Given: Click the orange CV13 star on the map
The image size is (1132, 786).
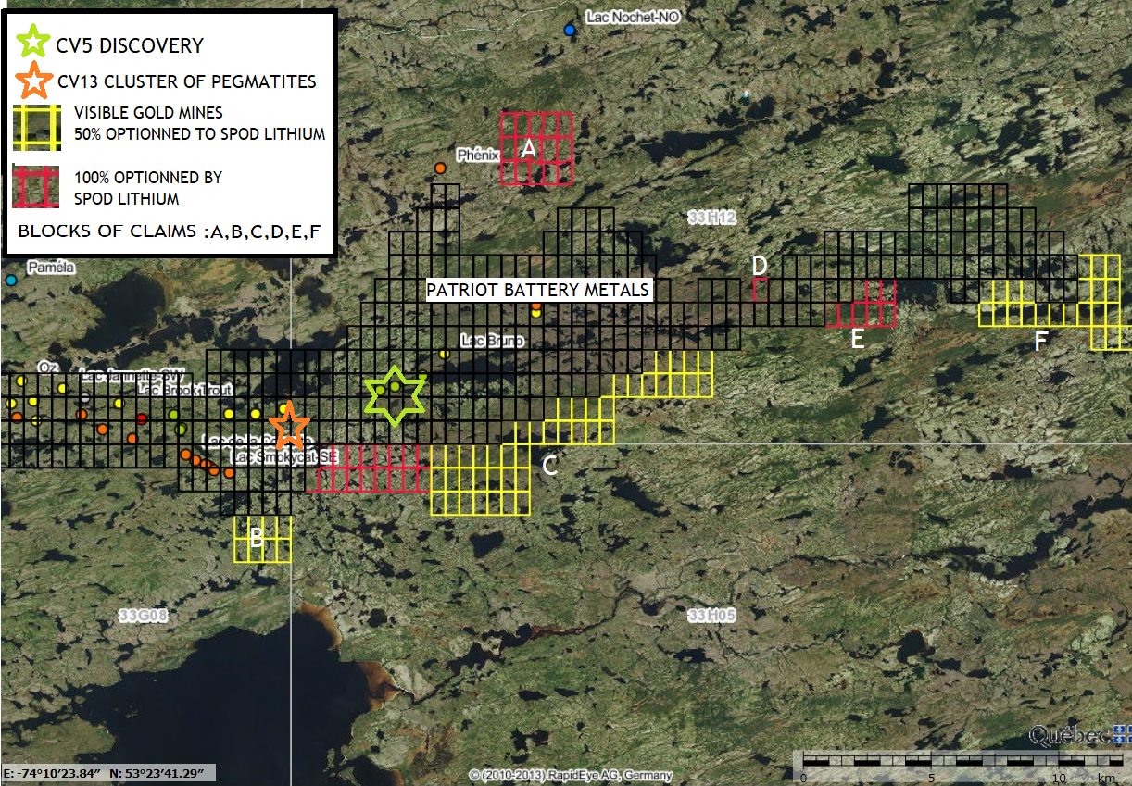Looking at the screenshot, I should click(x=290, y=426).
